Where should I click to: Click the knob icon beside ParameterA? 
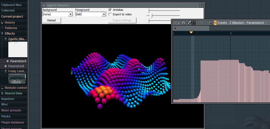pyautogui.click(x=8, y=61)
